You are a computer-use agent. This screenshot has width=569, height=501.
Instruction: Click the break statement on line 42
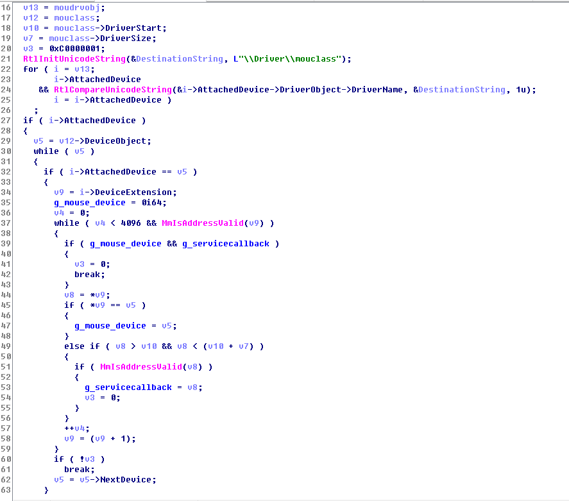87,275
